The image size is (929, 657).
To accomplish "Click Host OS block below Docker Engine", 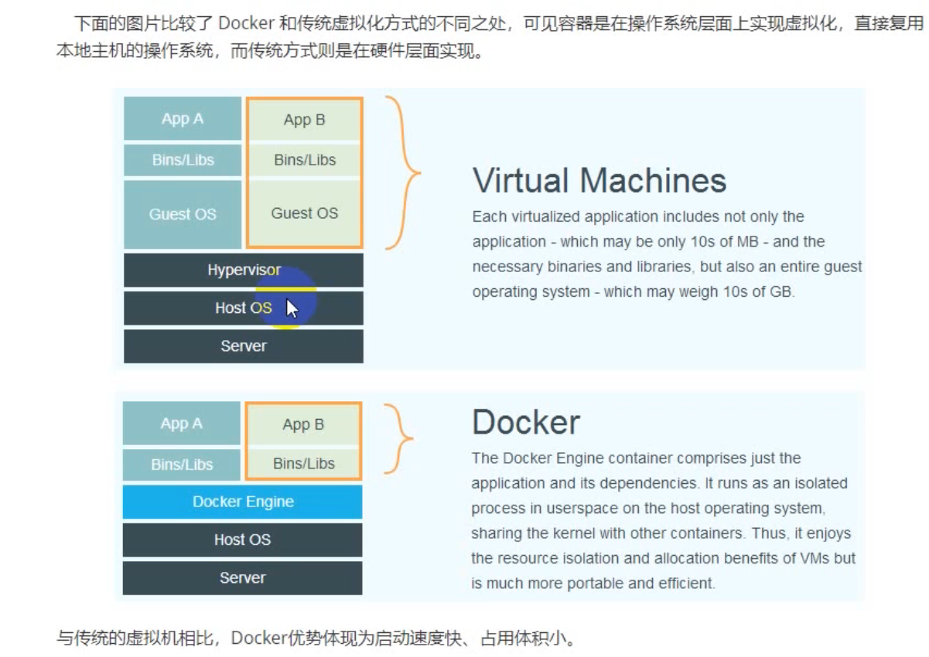I will click(x=243, y=540).
